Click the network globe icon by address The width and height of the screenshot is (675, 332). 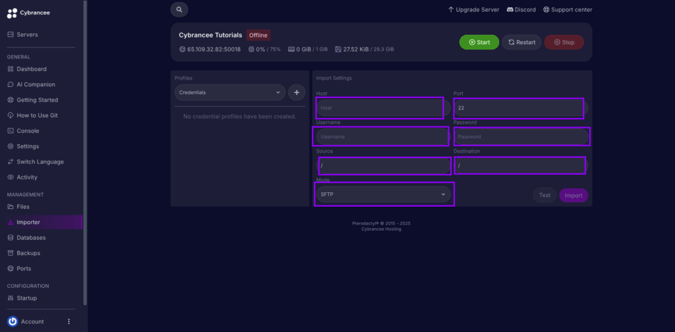(x=182, y=49)
